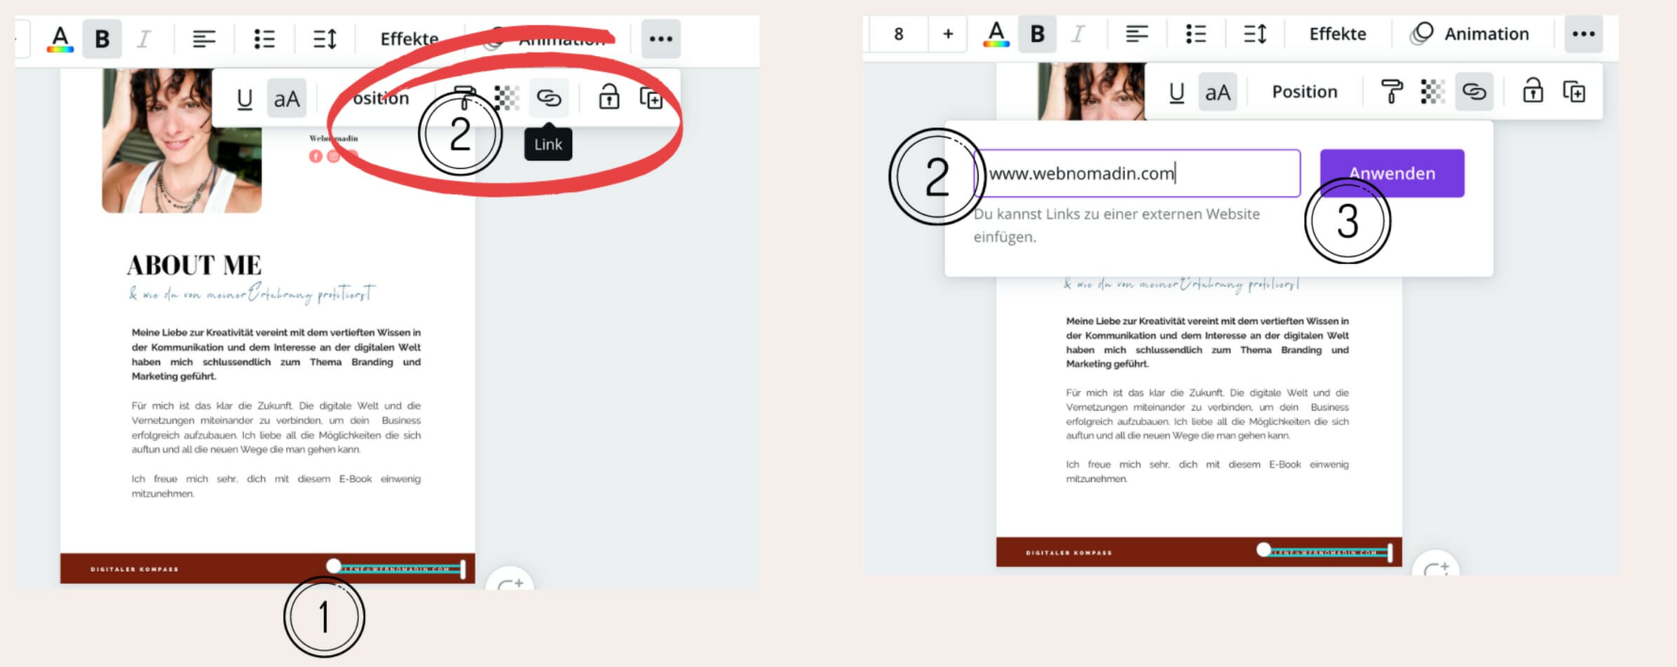This screenshot has width=1677, height=667.
Task: Duplicate the element with the copy icon
Action: [1575, 91]
